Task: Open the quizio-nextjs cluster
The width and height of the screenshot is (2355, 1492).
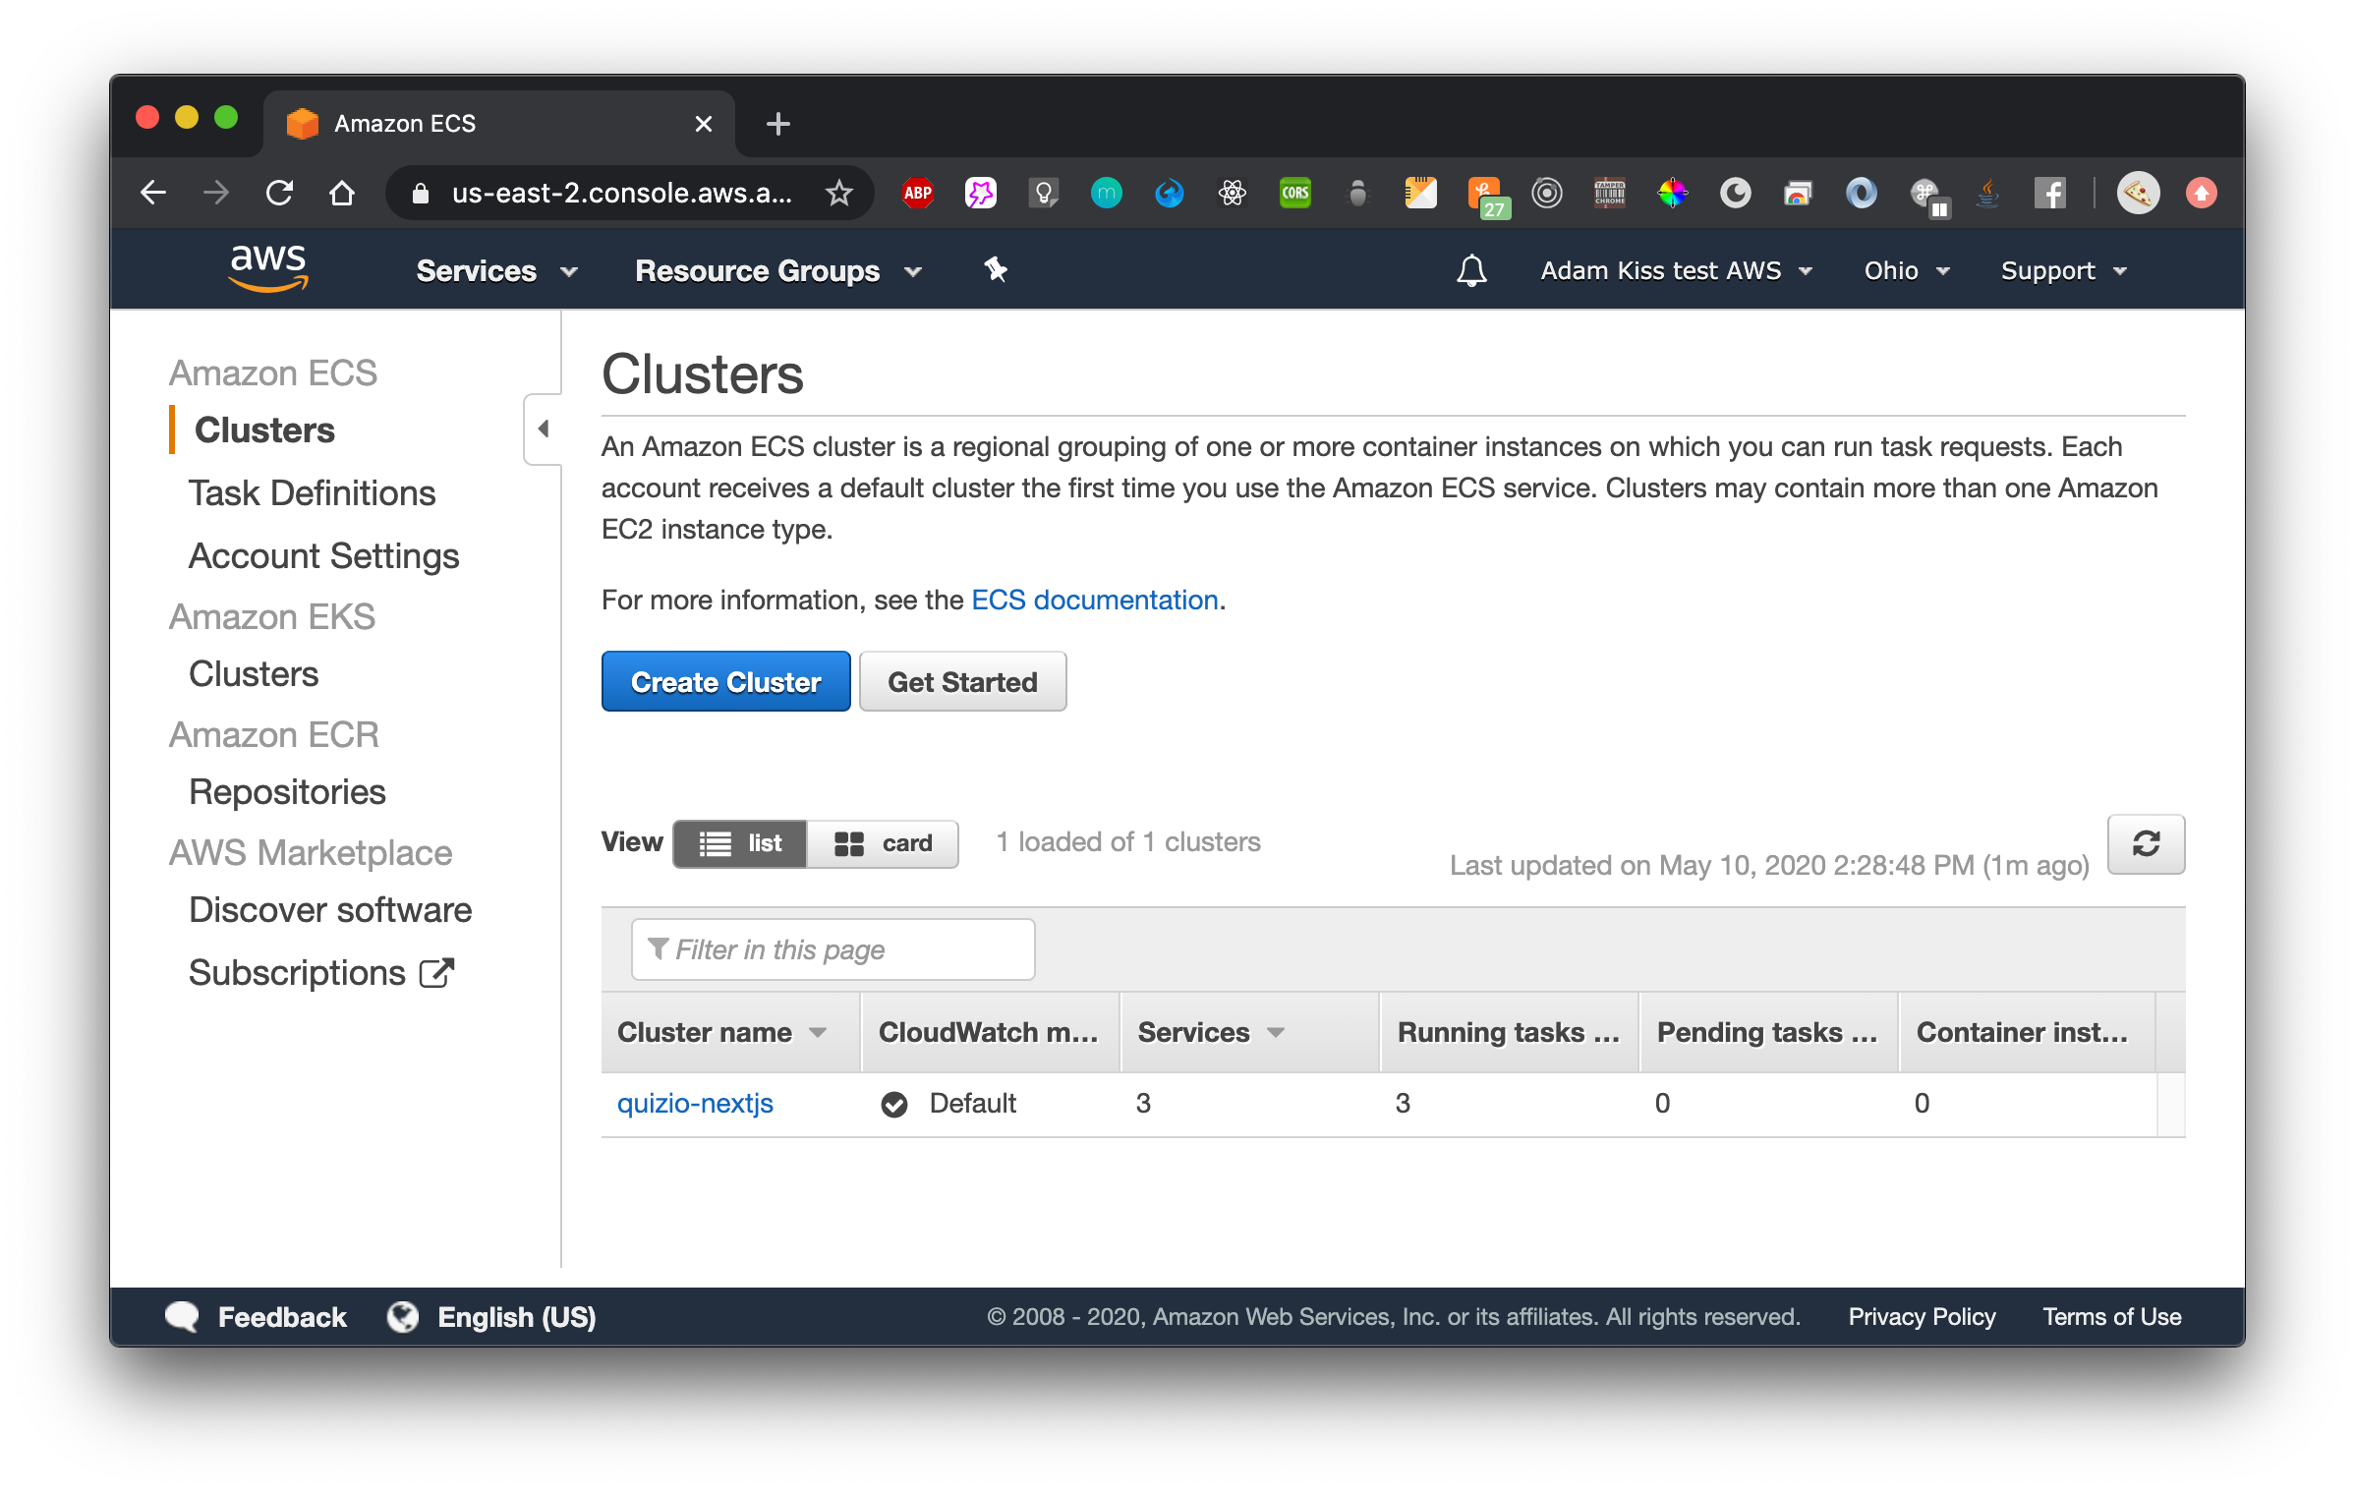Action: (x=695, y=1103)
